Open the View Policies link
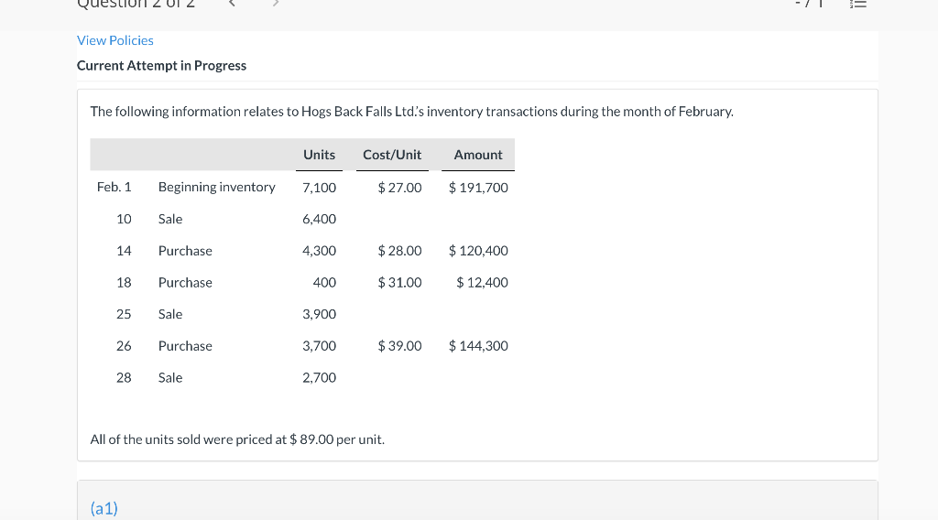The image size is (938, 520). point(115,40)
